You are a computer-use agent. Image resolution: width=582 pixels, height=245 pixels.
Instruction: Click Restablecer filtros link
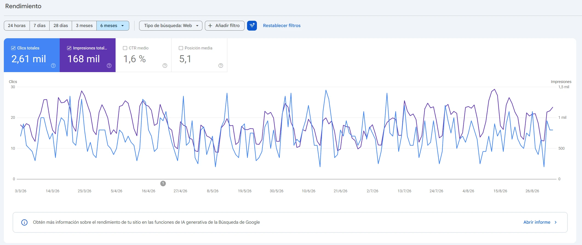pos(282,26)
